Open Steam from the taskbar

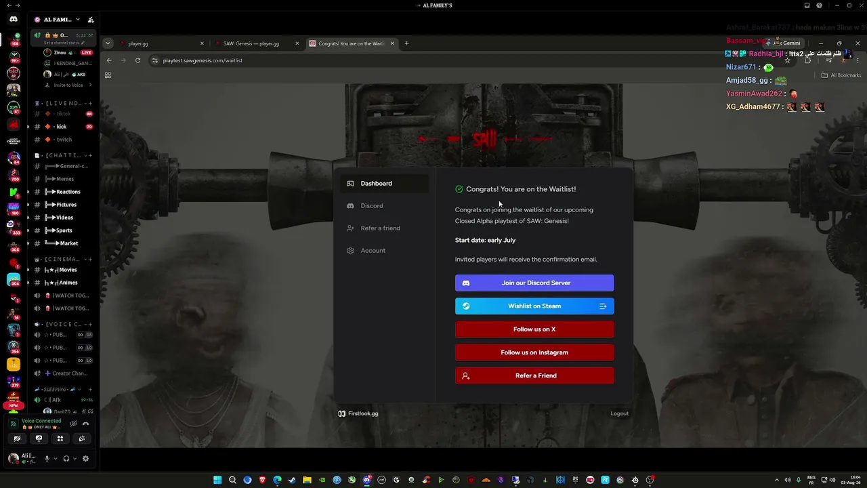click(292, 480)
